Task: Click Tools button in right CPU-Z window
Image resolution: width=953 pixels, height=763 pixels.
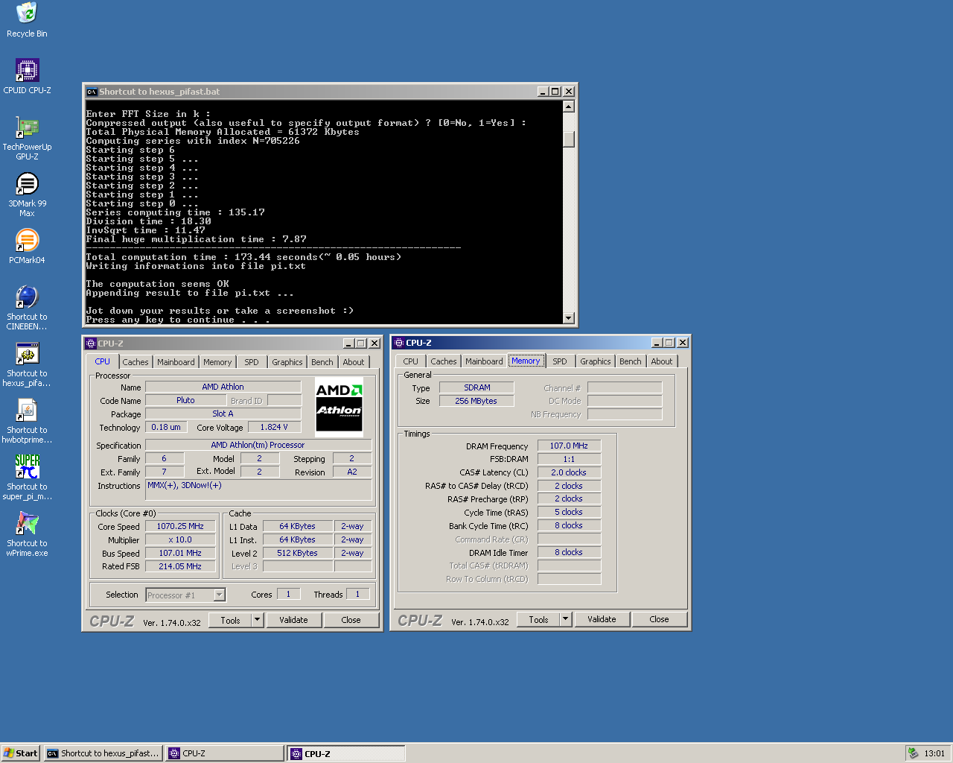Action: tap(539, 619)
